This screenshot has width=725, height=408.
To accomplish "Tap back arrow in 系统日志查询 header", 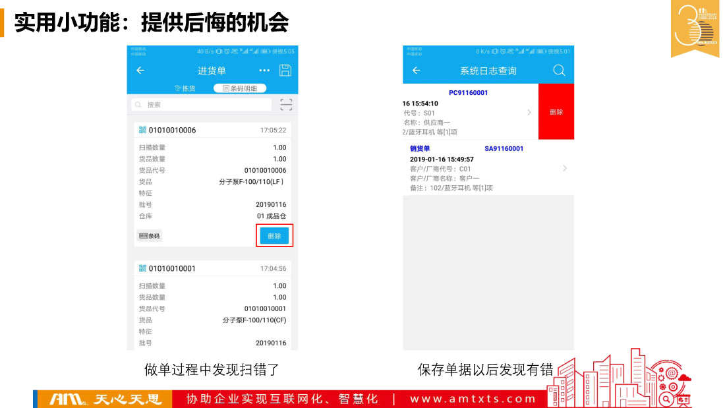I will 416,71.
